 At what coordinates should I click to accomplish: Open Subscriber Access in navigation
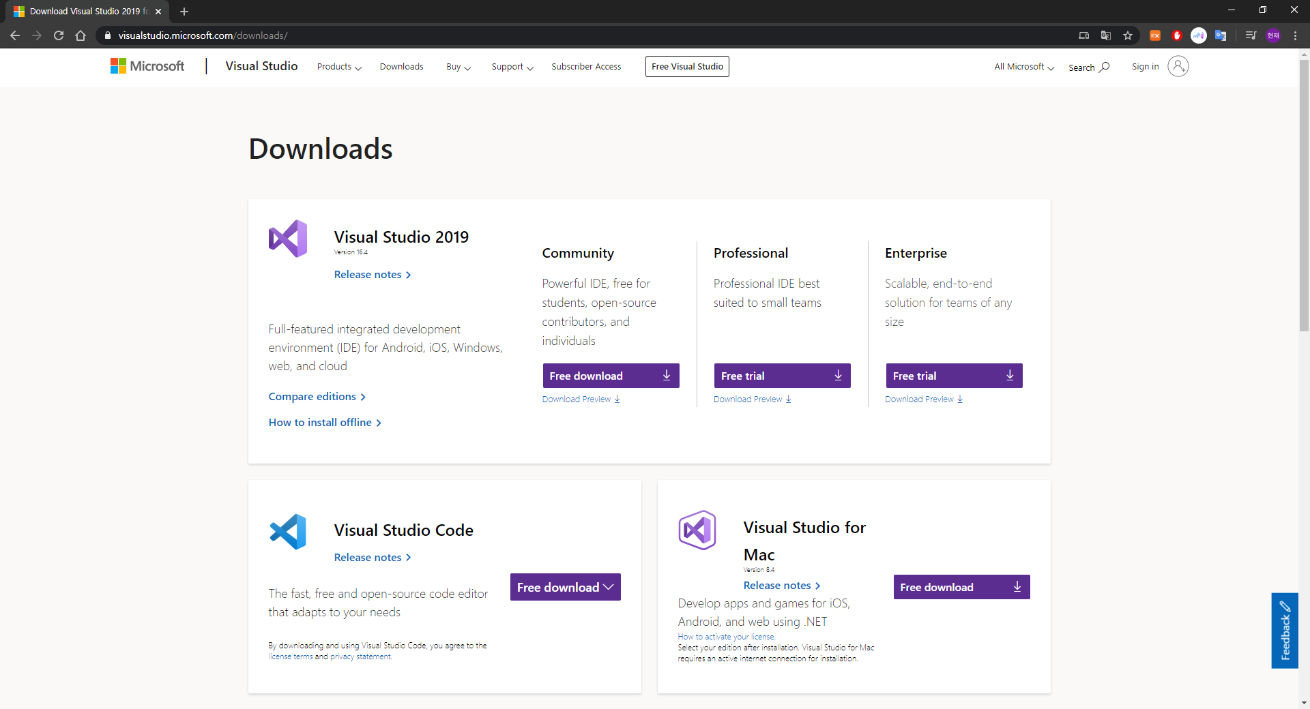586,67
